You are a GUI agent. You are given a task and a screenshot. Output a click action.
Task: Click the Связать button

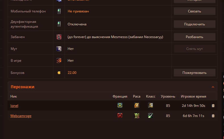[x=195, y=11]
